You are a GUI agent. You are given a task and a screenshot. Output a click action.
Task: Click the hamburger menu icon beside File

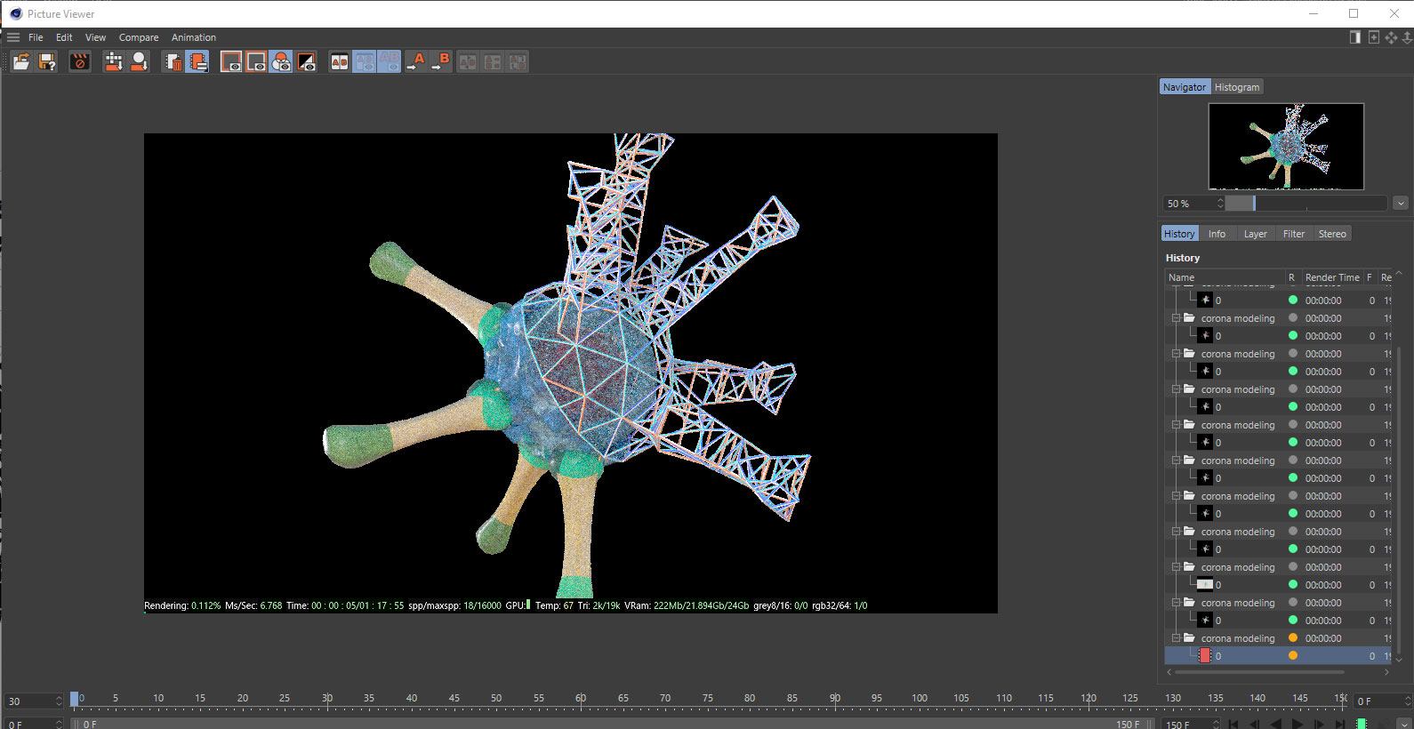[x=13, y=37]
